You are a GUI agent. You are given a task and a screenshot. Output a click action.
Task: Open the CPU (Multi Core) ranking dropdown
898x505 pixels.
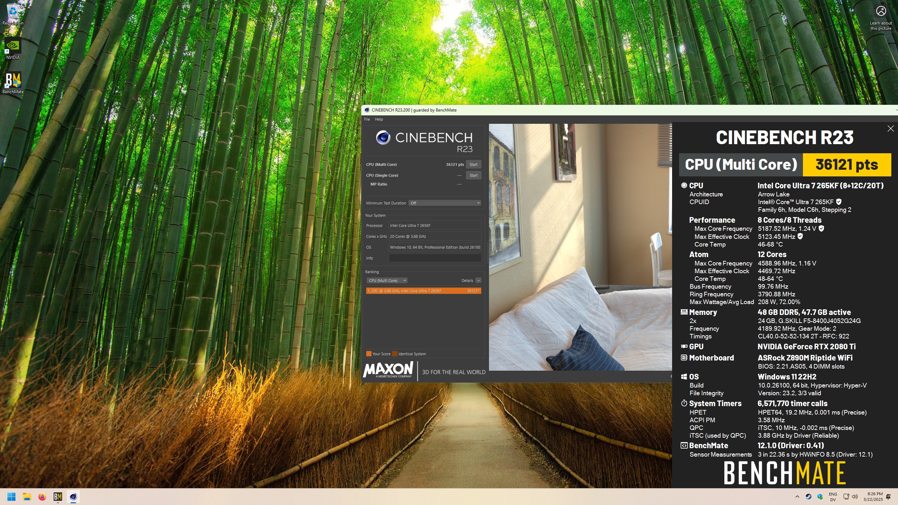coord(387,281)
